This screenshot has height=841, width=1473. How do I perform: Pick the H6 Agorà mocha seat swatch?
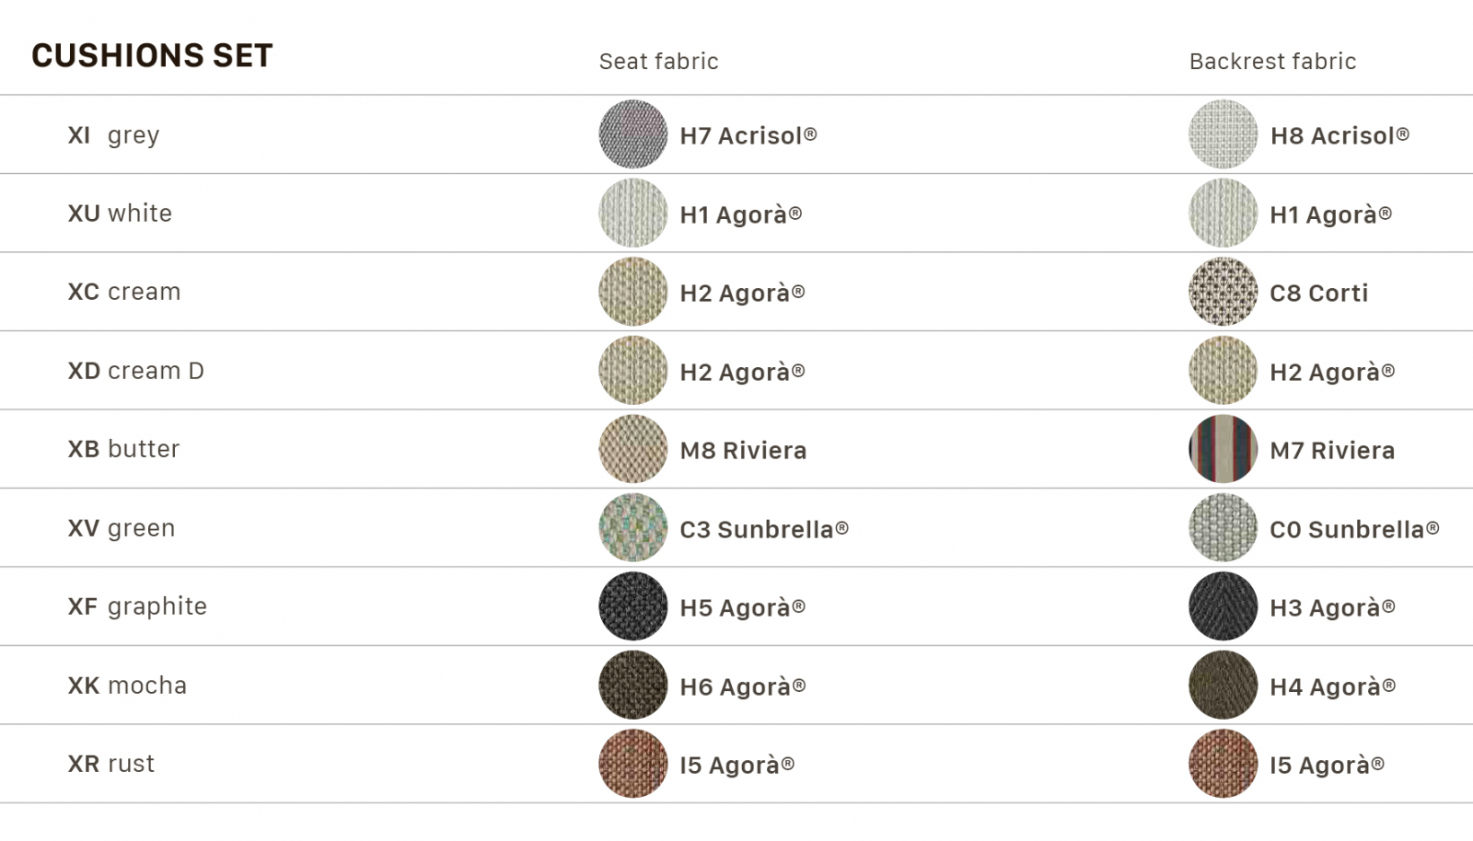click(633, 685)
